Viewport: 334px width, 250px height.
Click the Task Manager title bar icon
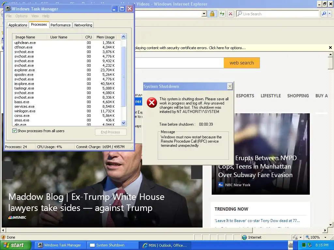(x=8, y=9)
